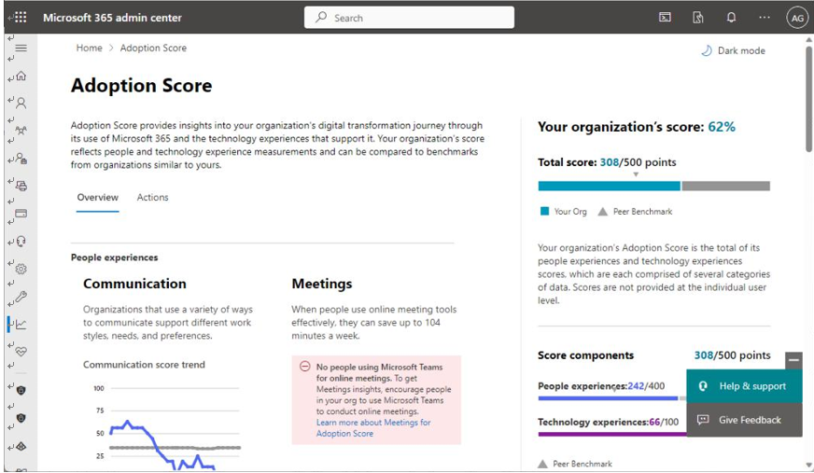The image size is (814, 473).
Task: Click the Give Feedback button
Action: coord(744,420)
